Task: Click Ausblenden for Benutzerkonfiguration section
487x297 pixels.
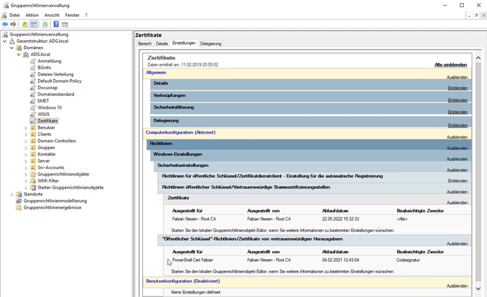Action: (x=457, y=286)
